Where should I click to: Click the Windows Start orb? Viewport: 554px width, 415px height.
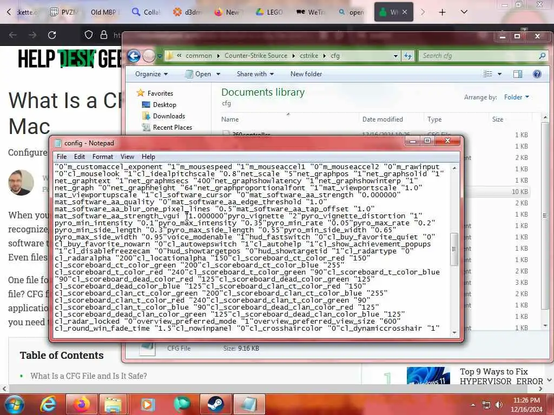[x=14, y=404]
